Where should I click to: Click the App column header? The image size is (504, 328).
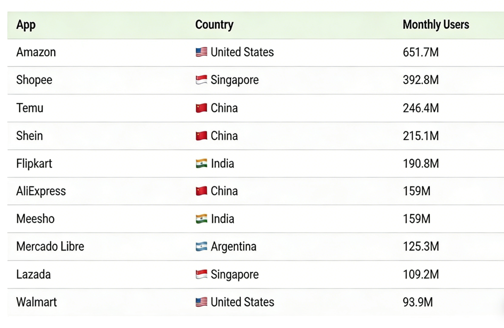click(26, 25)
